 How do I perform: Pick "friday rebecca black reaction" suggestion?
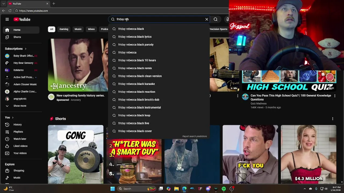point(159,92)
